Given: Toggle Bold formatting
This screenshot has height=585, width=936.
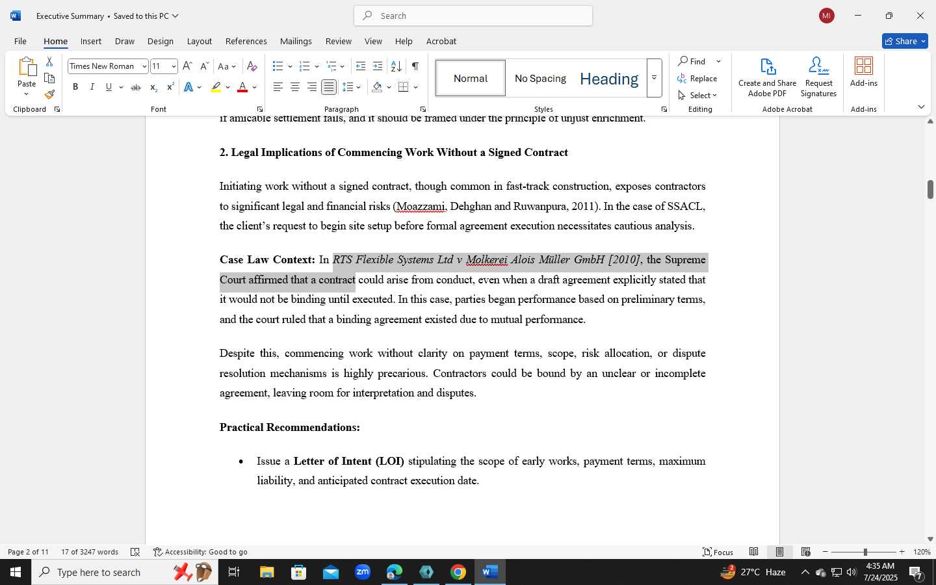Looking at the screenshot, I should 75,87.
